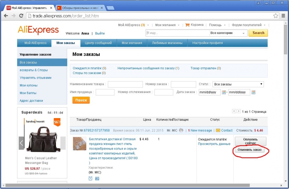Viewport: 289px width, 189px height.
Task: Click the Имя продавца input field
Action: pyautogui.click(x=105, y=92)
